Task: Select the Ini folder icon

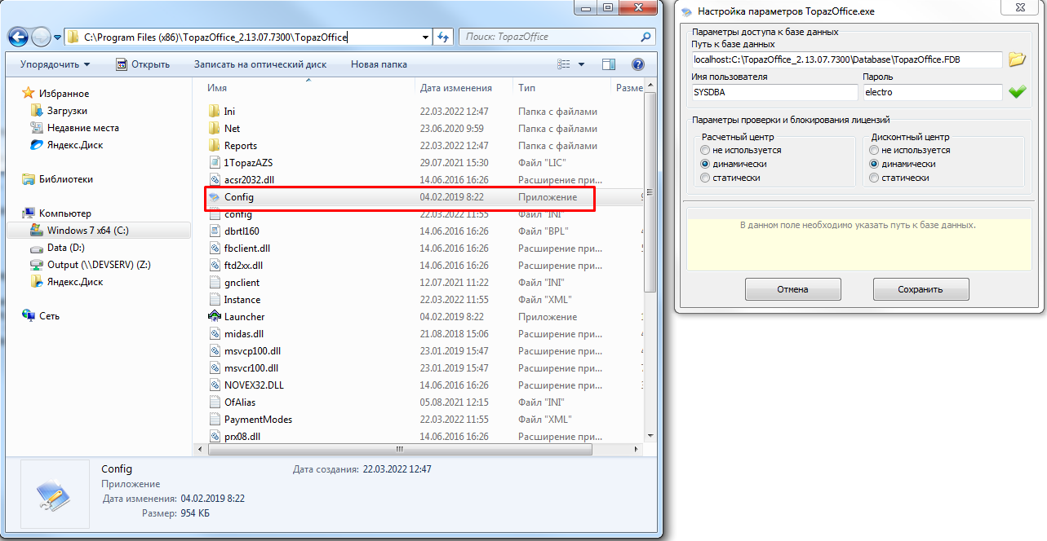Action: 215,111
